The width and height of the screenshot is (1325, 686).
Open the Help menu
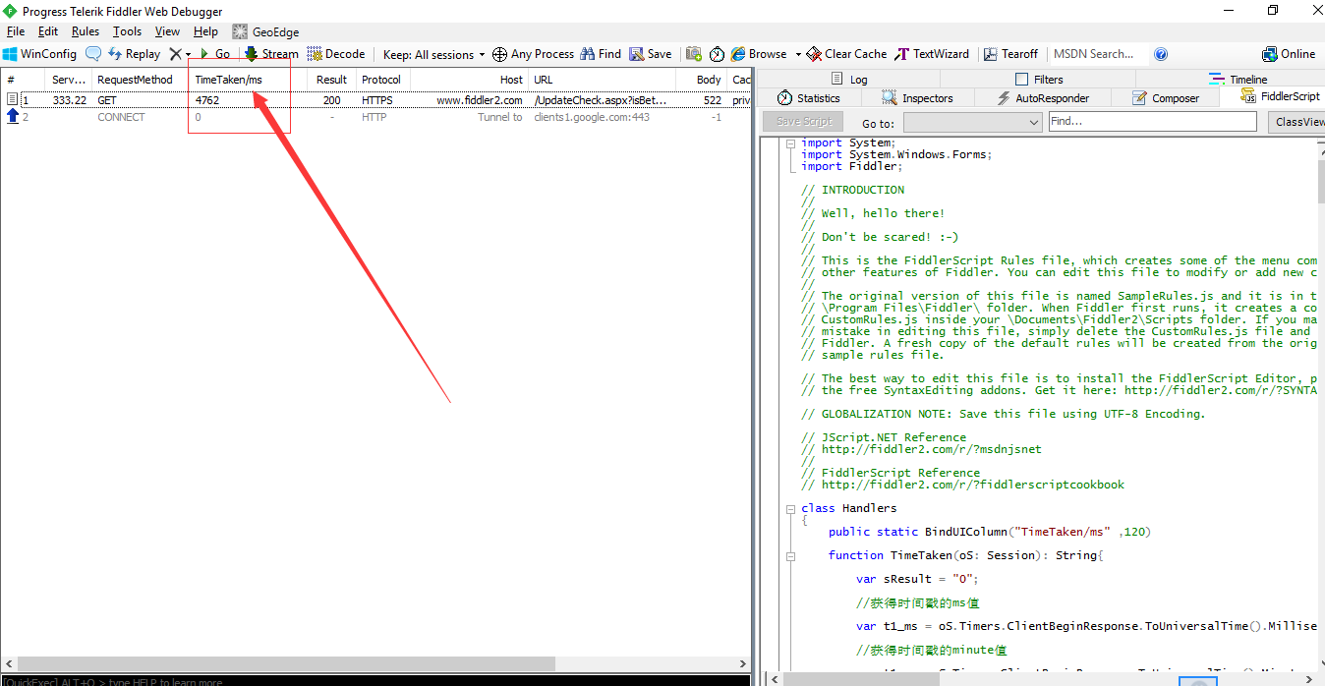[205, 31]
